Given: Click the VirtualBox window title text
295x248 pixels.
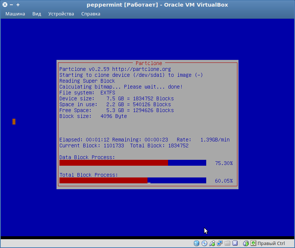Looking at the screenshot, I should pos(157,5).
